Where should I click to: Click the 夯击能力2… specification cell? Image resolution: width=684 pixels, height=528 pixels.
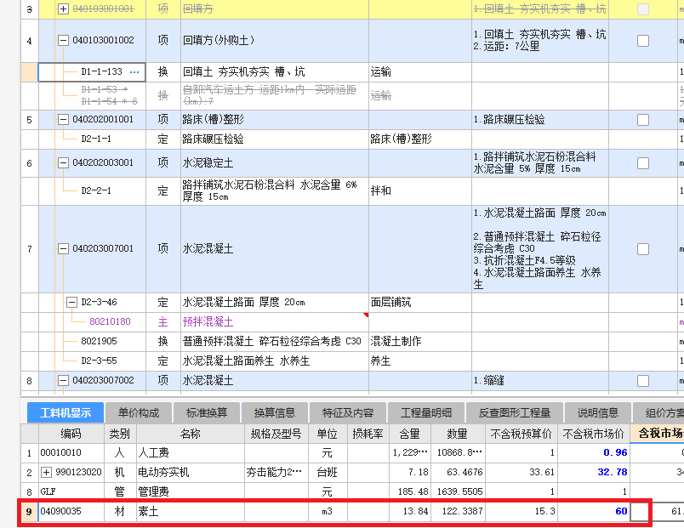point(276,472)
